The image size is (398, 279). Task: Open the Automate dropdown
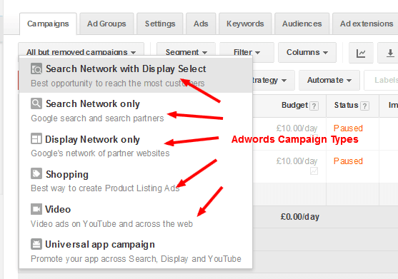[x=329, y=81]
